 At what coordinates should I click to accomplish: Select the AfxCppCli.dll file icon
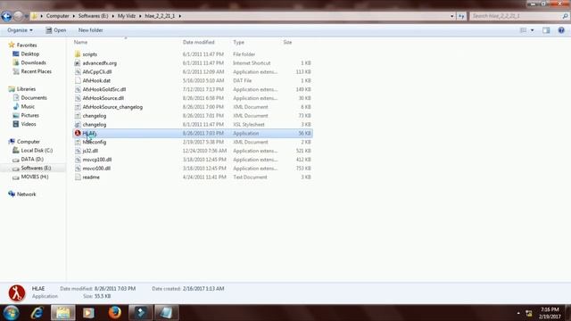point(78,71)
